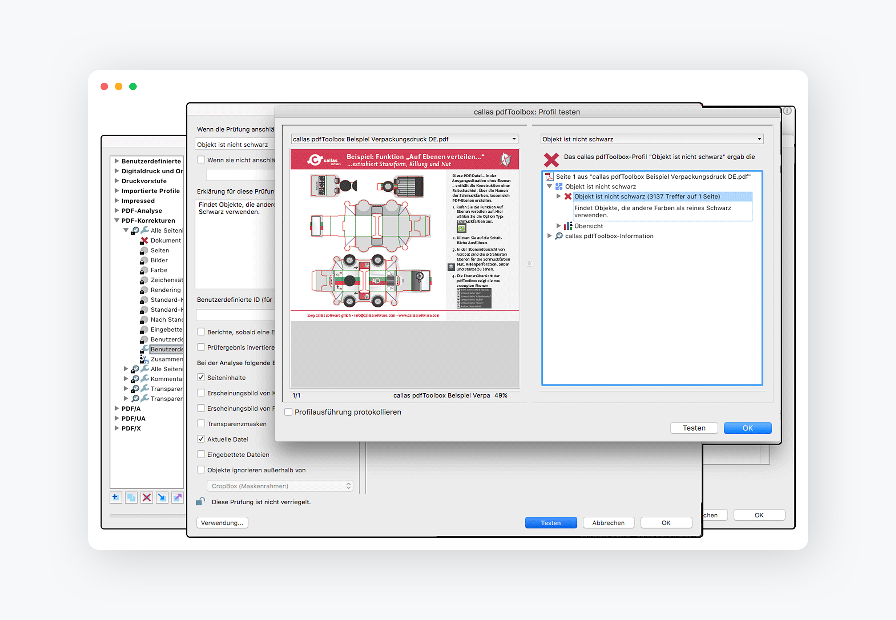Click the blue import arrow icon
Image resolution: width=896 pixels, height=620 pixels.
[162, 497]
